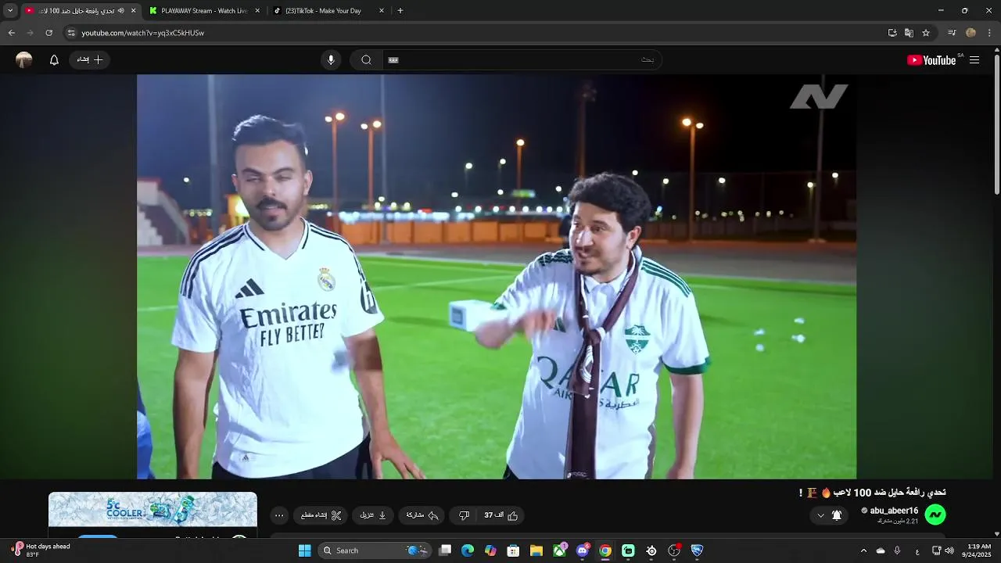Click the video player to pause
Viewport: 1001px width, 563px height.
click(497, 277)
